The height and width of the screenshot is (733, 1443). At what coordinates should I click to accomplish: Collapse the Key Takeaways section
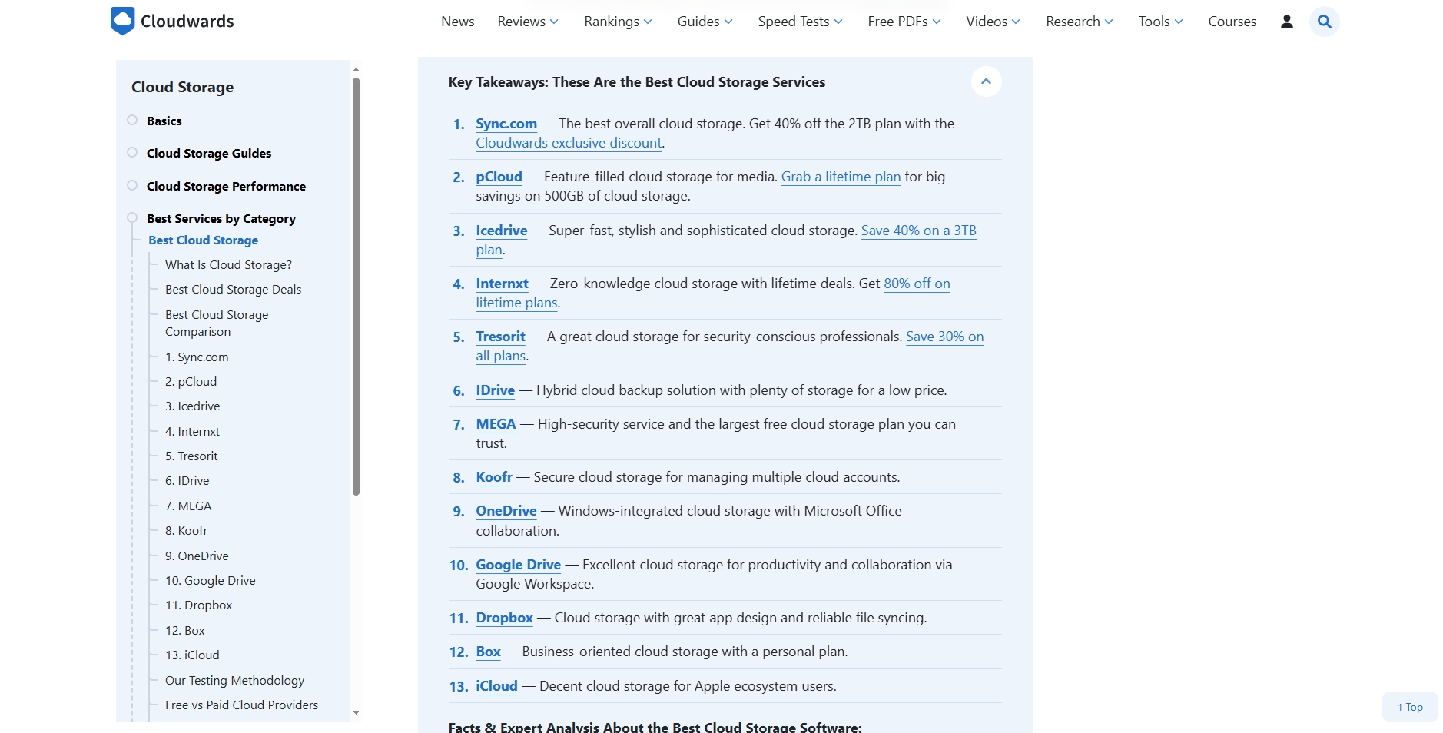click(x=987, y=81)
